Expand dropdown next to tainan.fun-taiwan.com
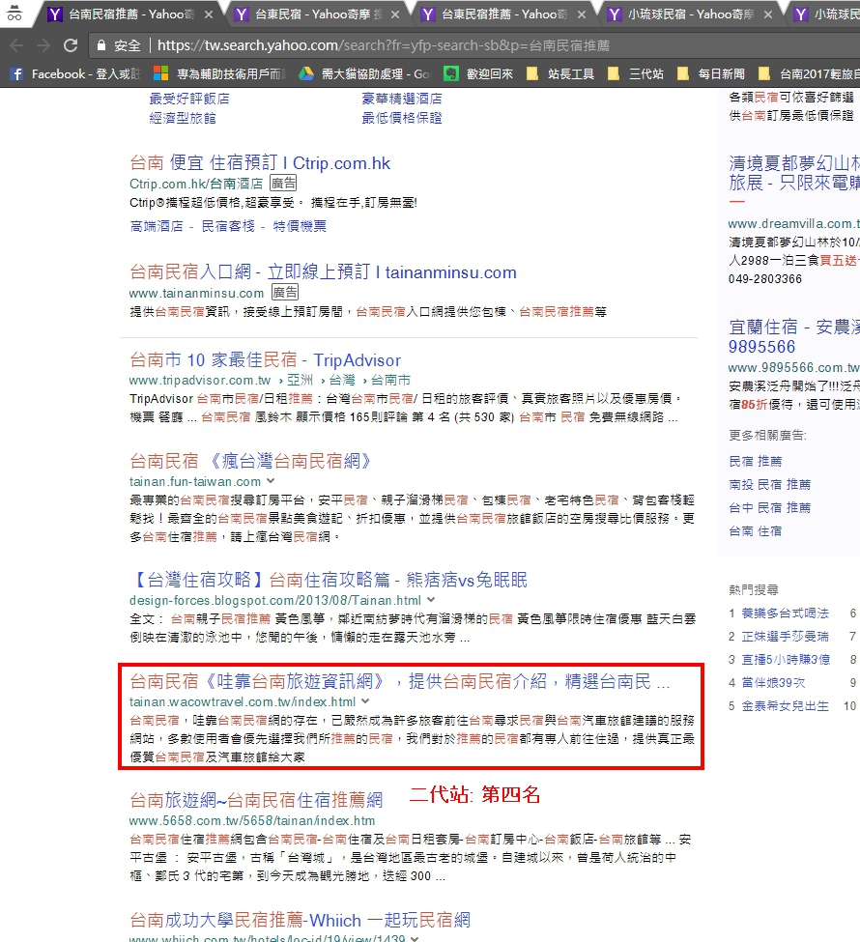 pyautogui.click(x=271, y=481)
